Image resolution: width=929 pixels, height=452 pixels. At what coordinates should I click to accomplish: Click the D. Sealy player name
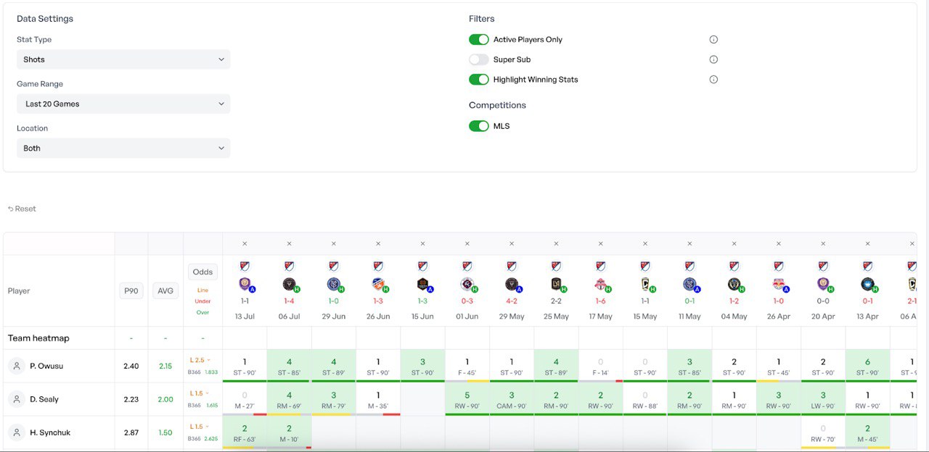pyautogui.click(x=44, y=399)
